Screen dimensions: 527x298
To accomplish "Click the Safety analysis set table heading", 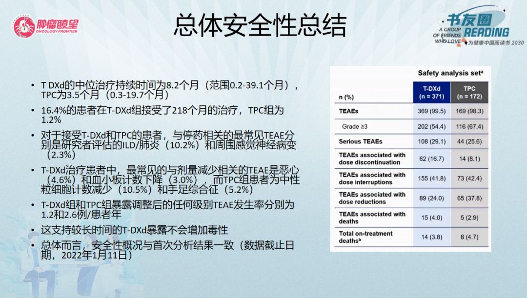I will (450, 73).
